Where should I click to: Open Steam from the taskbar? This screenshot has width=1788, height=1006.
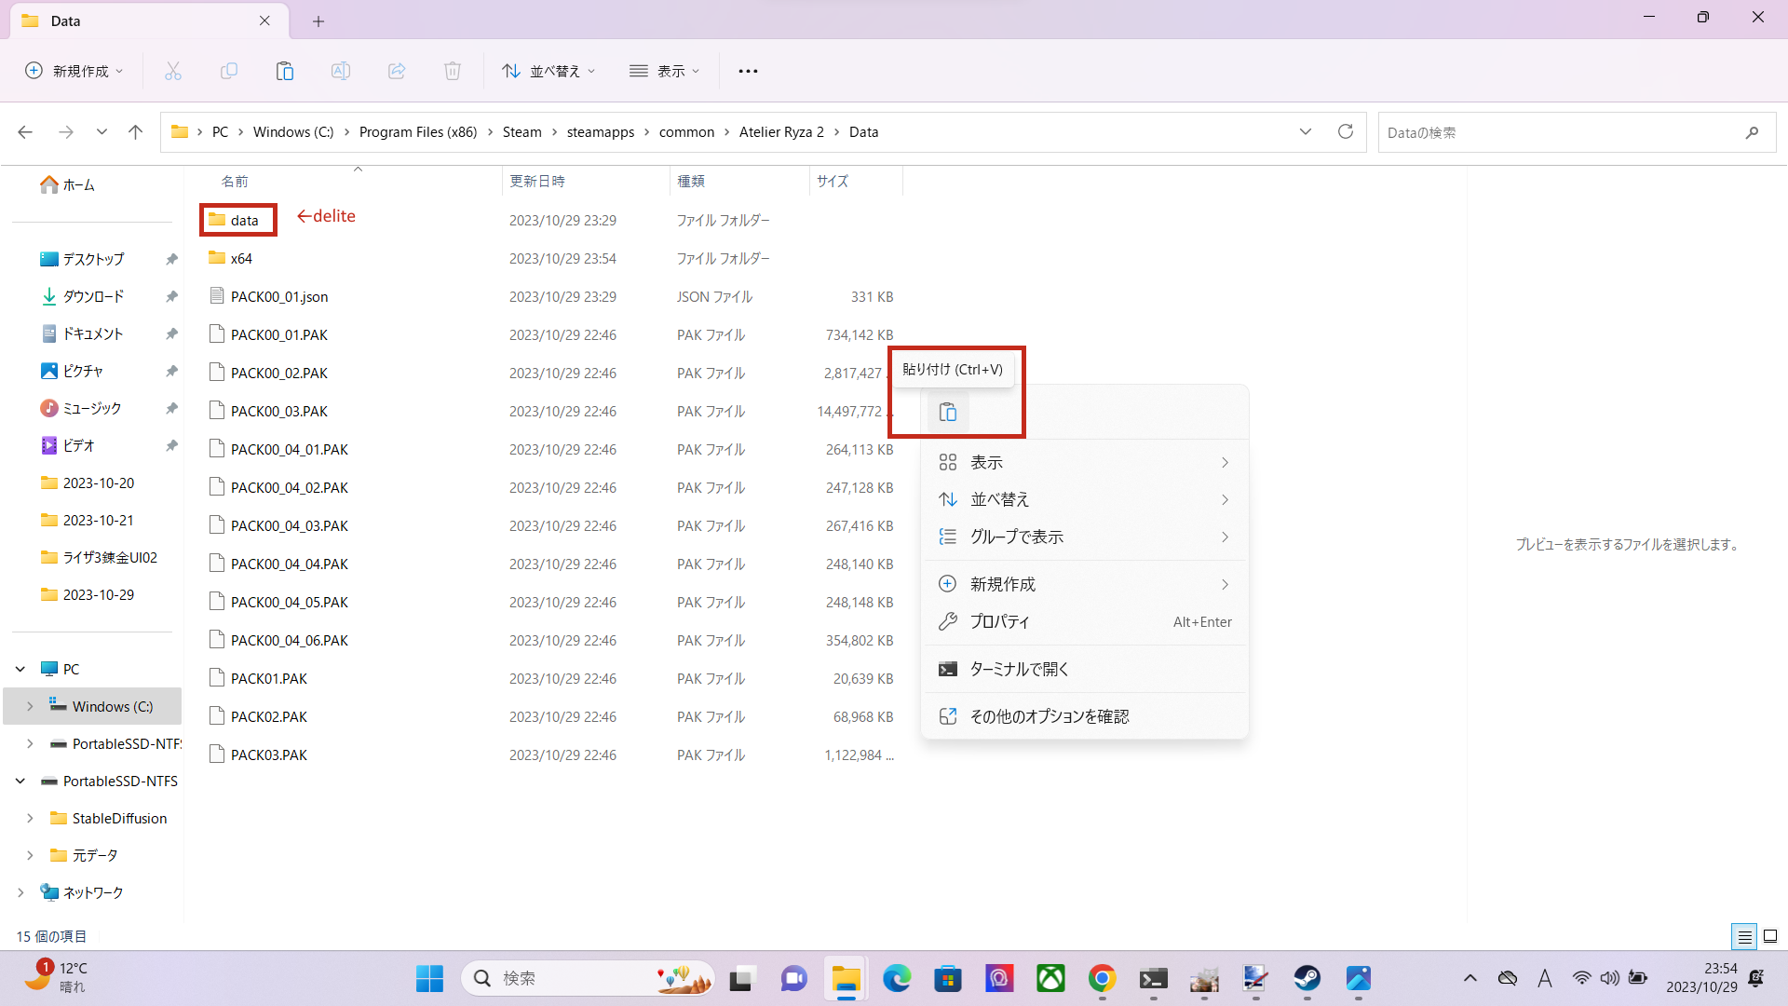(x=1307, y=978)
